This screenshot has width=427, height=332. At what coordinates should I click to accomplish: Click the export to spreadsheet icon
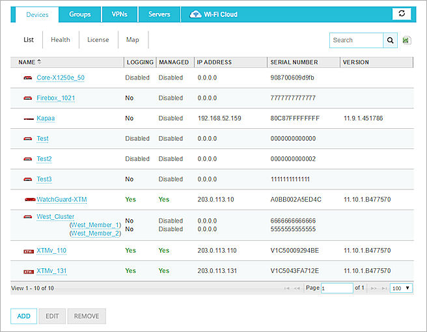pyautogui.click(x=407, y=40)
